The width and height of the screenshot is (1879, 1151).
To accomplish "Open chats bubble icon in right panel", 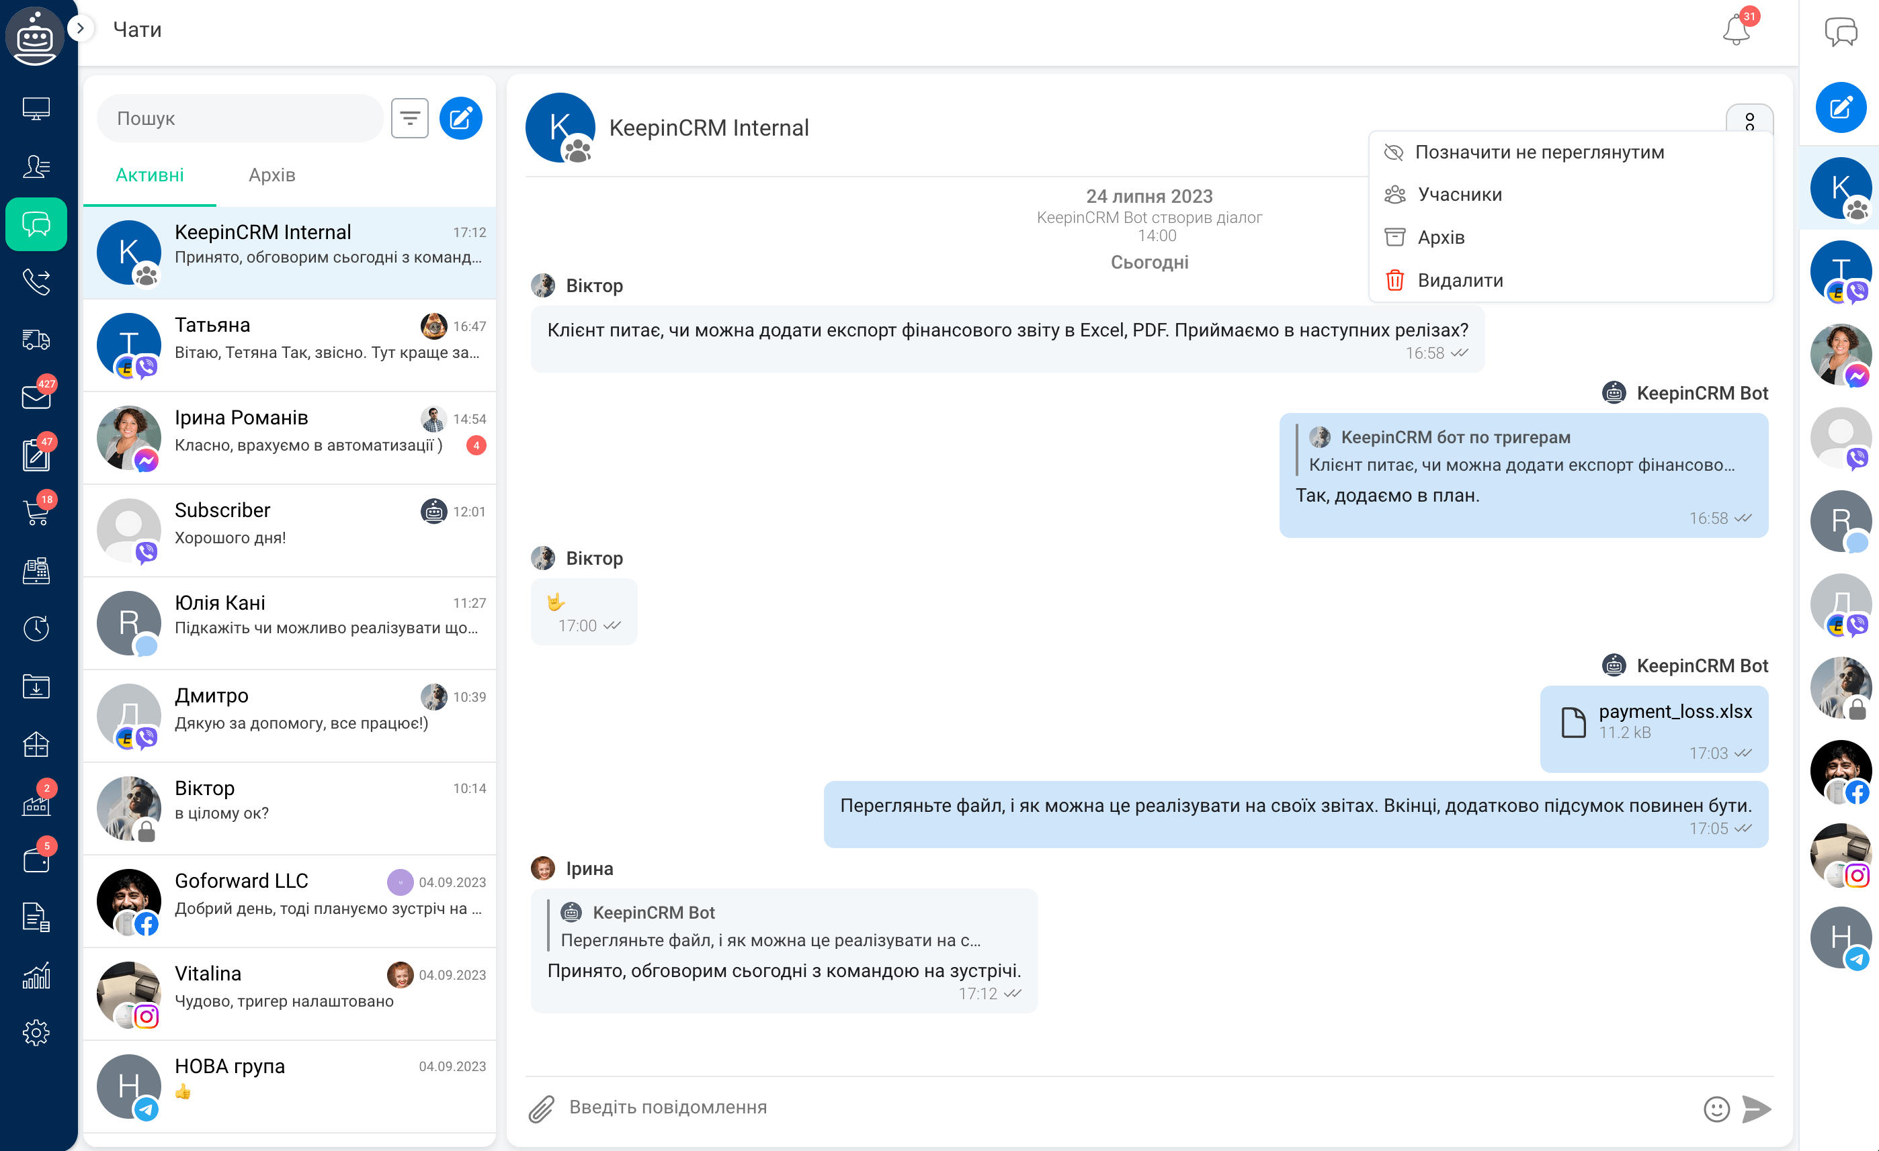I will [1841, 32].
